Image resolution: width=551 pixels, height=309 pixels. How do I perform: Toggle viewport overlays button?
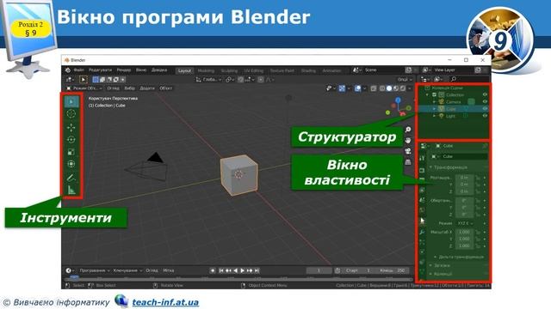[358, 88]
